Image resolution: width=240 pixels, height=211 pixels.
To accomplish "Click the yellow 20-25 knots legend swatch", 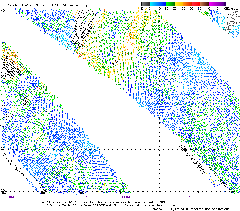I will click(x=179, y=4).
